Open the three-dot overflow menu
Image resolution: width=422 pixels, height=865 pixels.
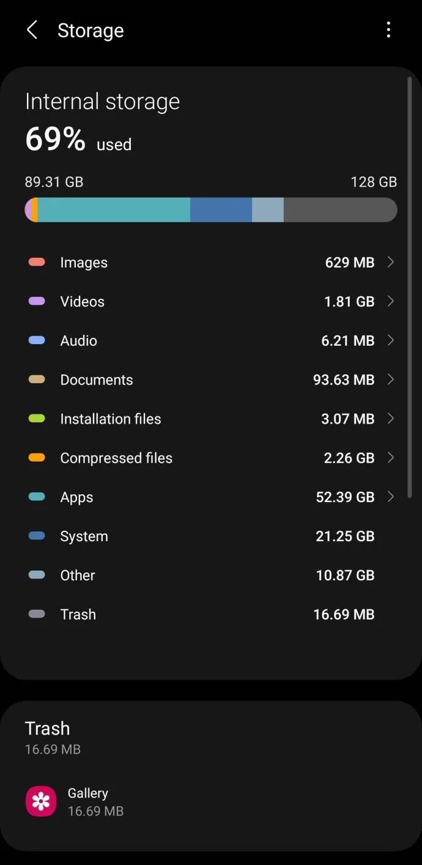click(x=389, y=29)
